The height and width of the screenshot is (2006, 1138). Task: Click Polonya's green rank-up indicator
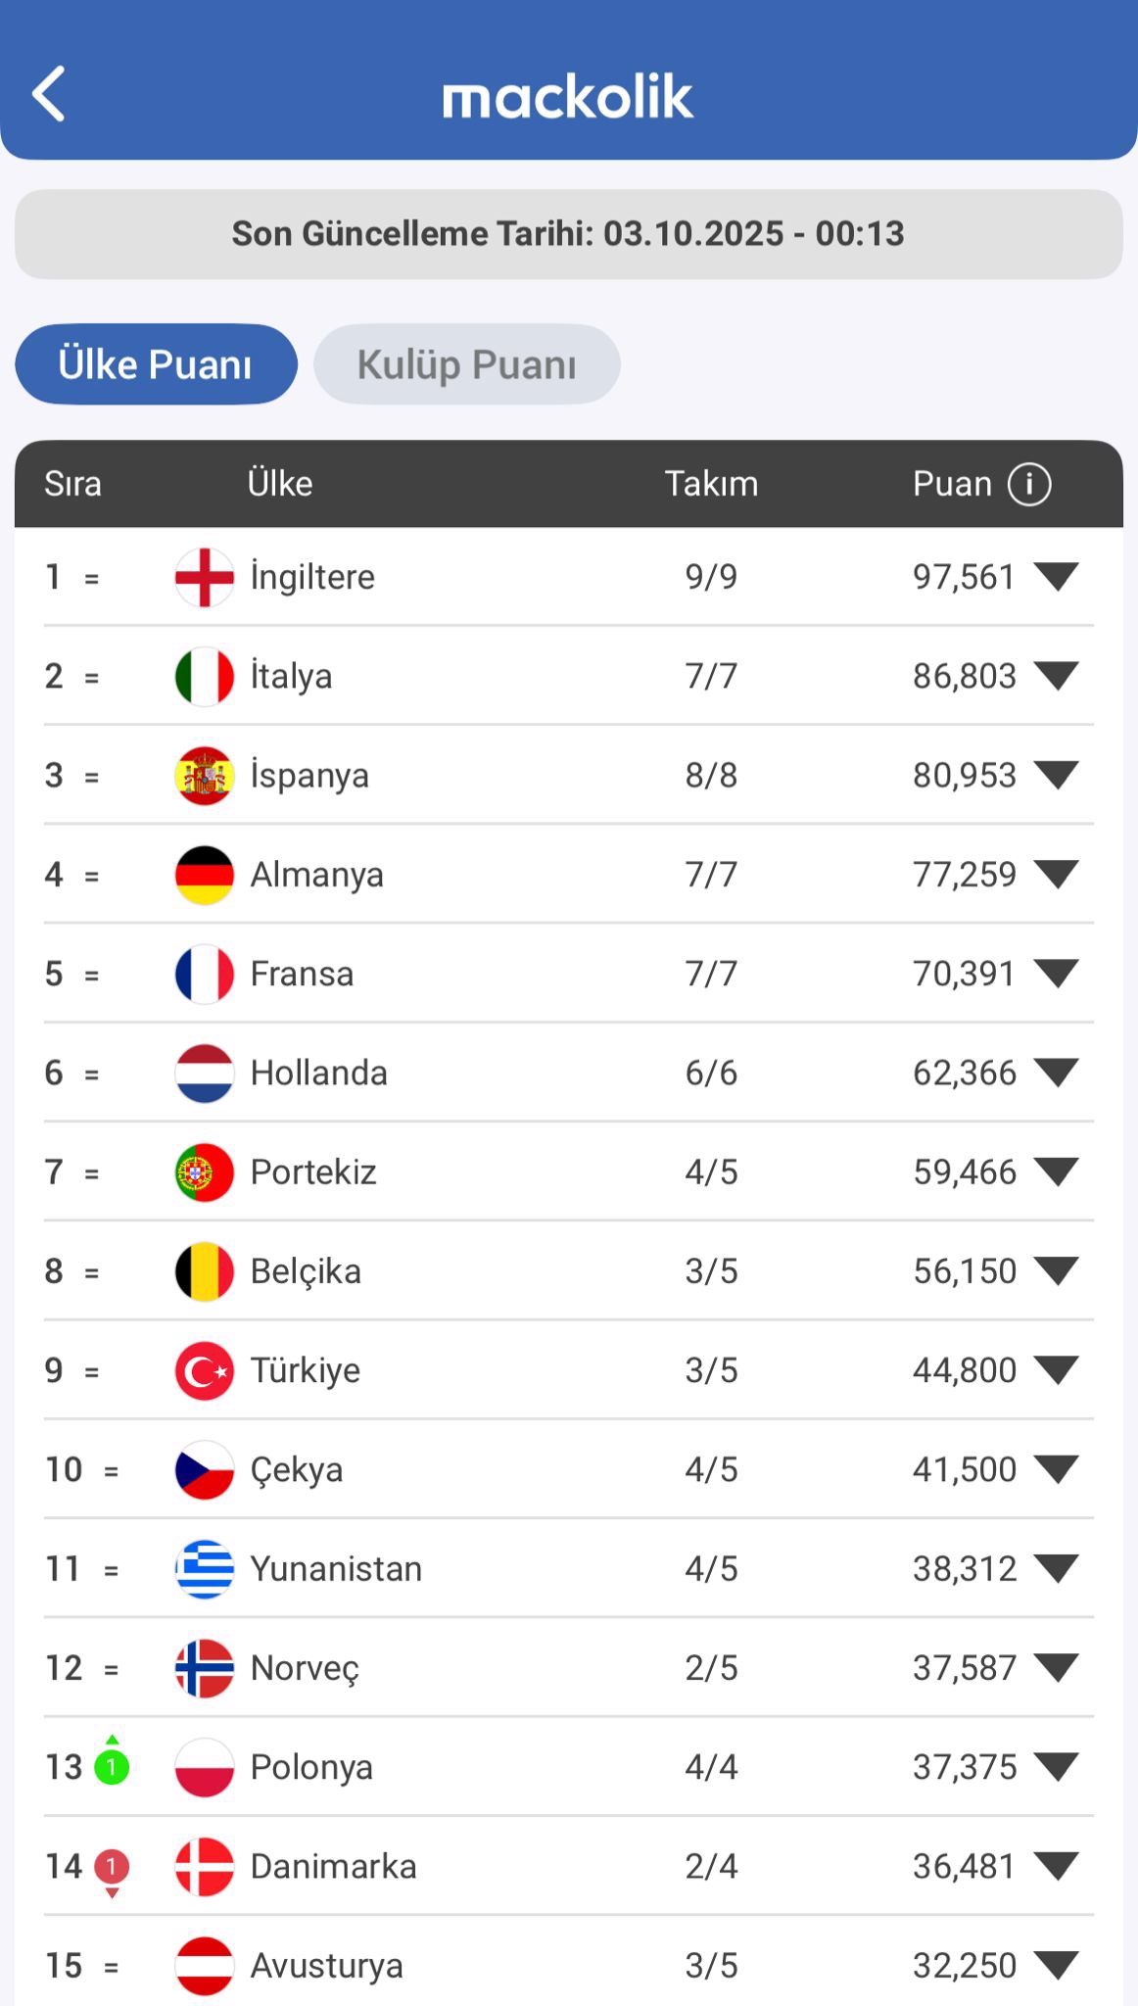coord(112,1765)
